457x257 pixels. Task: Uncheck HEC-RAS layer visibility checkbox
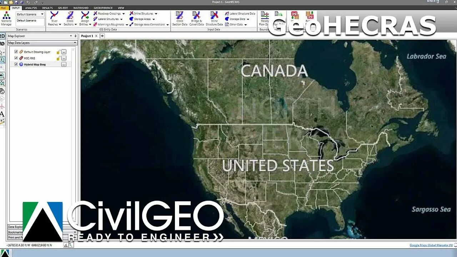pyautogui.click(x=16, y=58)
